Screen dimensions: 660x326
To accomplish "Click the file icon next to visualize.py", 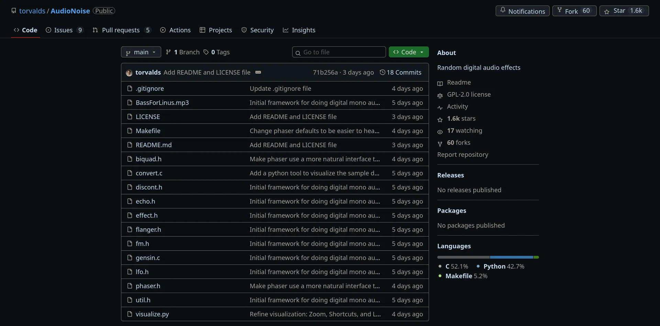I will [130, 314].
